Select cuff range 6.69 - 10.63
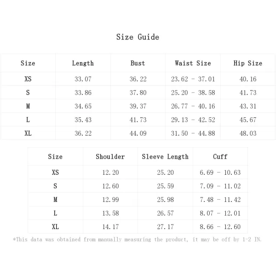The height and width of the screenshot is (276, 276). click(x=220, y=172)
